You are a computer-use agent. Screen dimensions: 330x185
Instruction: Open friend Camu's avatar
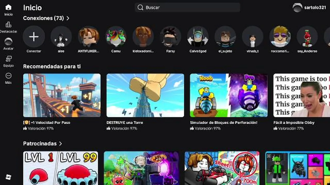[x=116, y=36]
